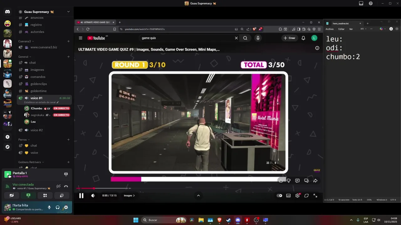Like the YouTube video with thumbs up
The height and width of the screenshot is (225, 401).
click(281, 181)
